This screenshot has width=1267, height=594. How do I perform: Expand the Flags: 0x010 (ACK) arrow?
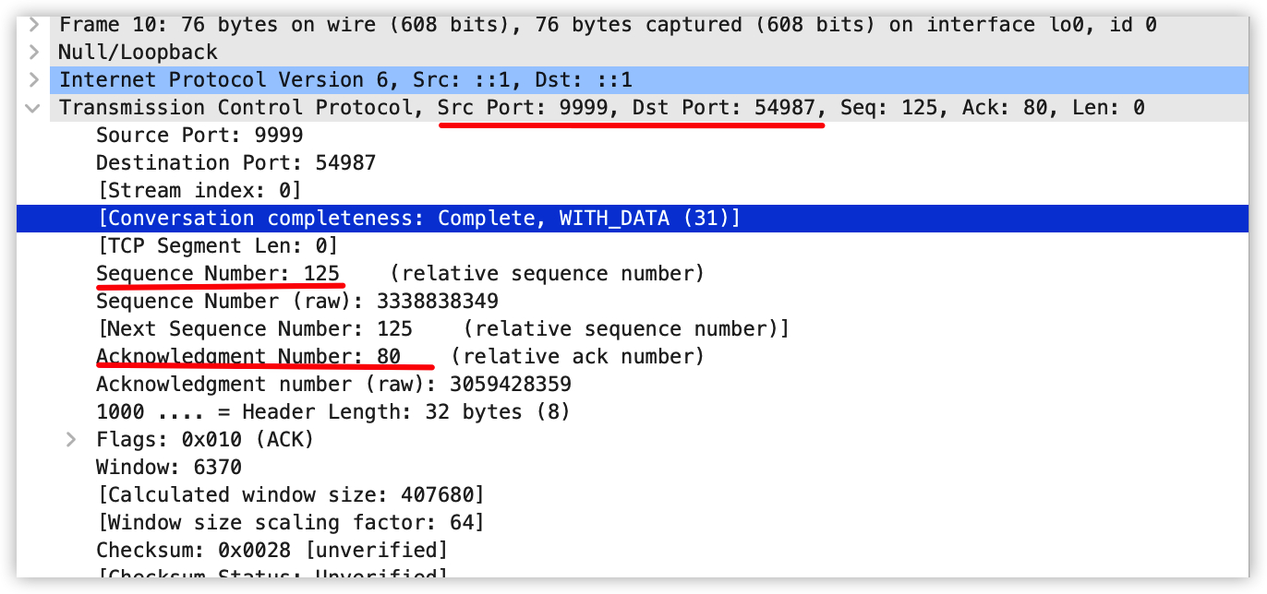pos(71,440)
